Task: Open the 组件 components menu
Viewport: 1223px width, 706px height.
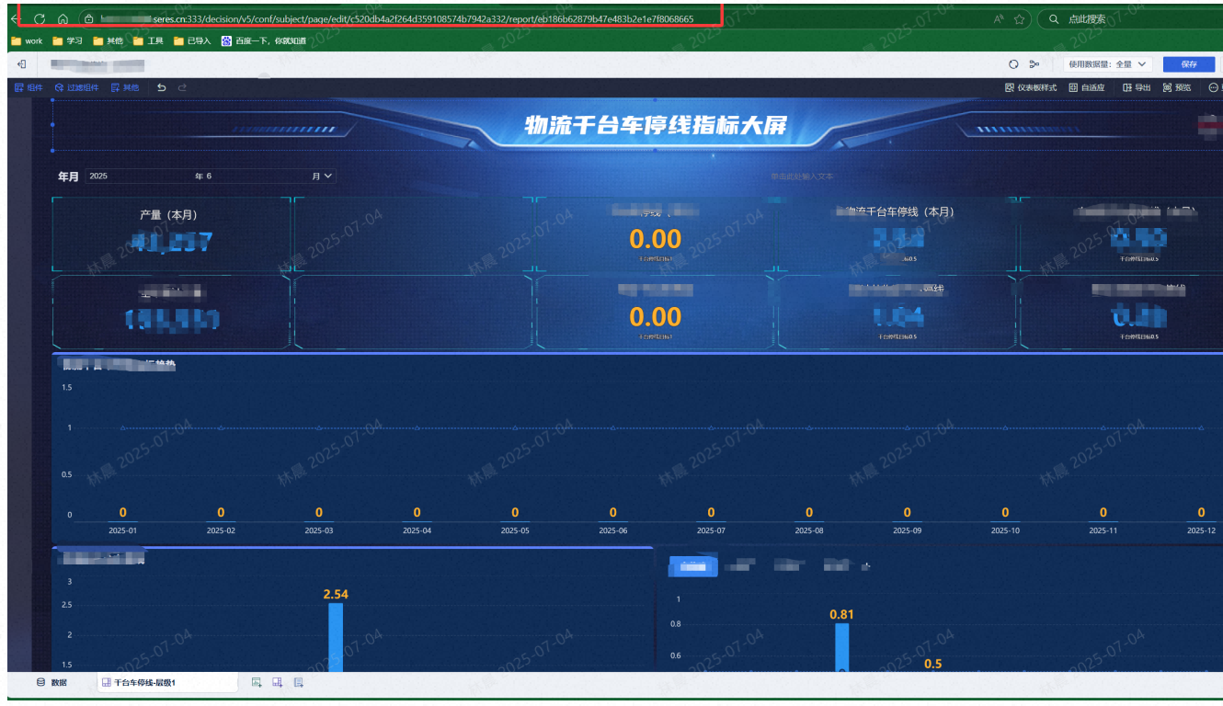Action: tap(29, 87)
